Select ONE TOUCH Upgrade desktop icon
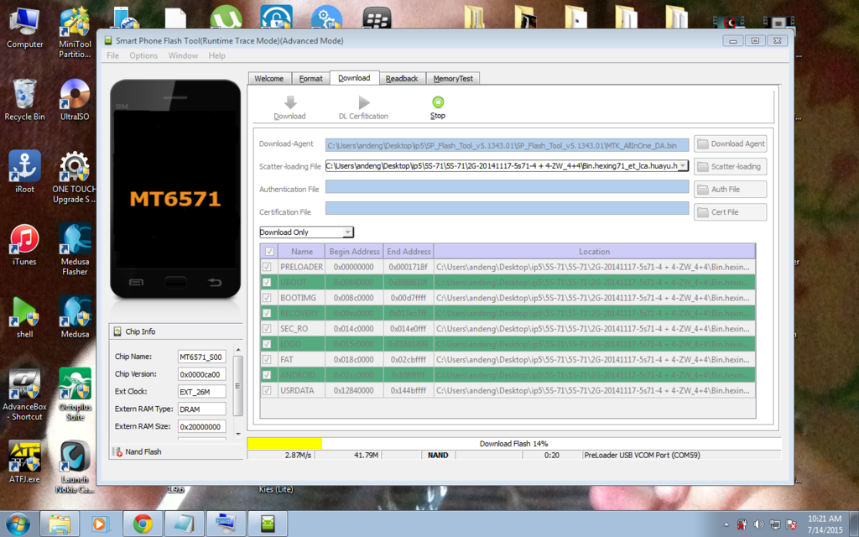The image size is (859, 537). tap(75, 178)
